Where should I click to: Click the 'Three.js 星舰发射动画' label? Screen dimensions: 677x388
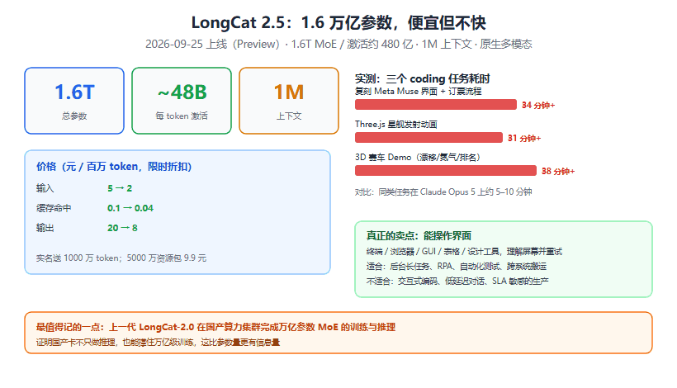[x=396, y=125]
